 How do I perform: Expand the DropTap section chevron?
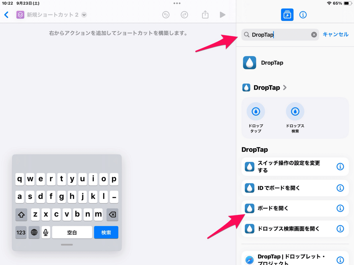tap(285, 87)
